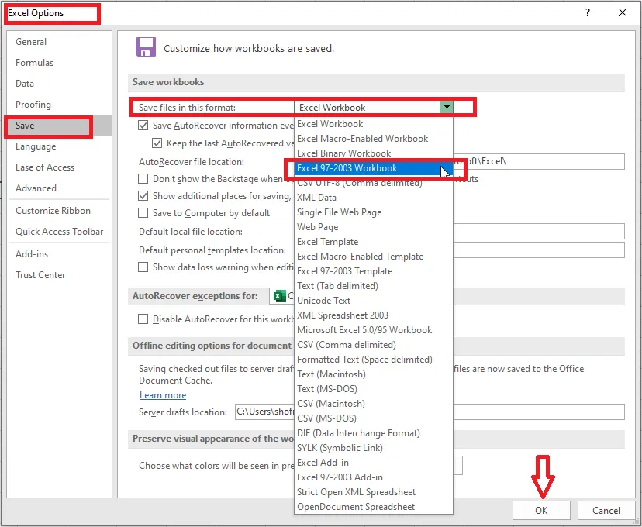
Task: Click the purple floppy disk save icon
Action: tap(147, 47)
